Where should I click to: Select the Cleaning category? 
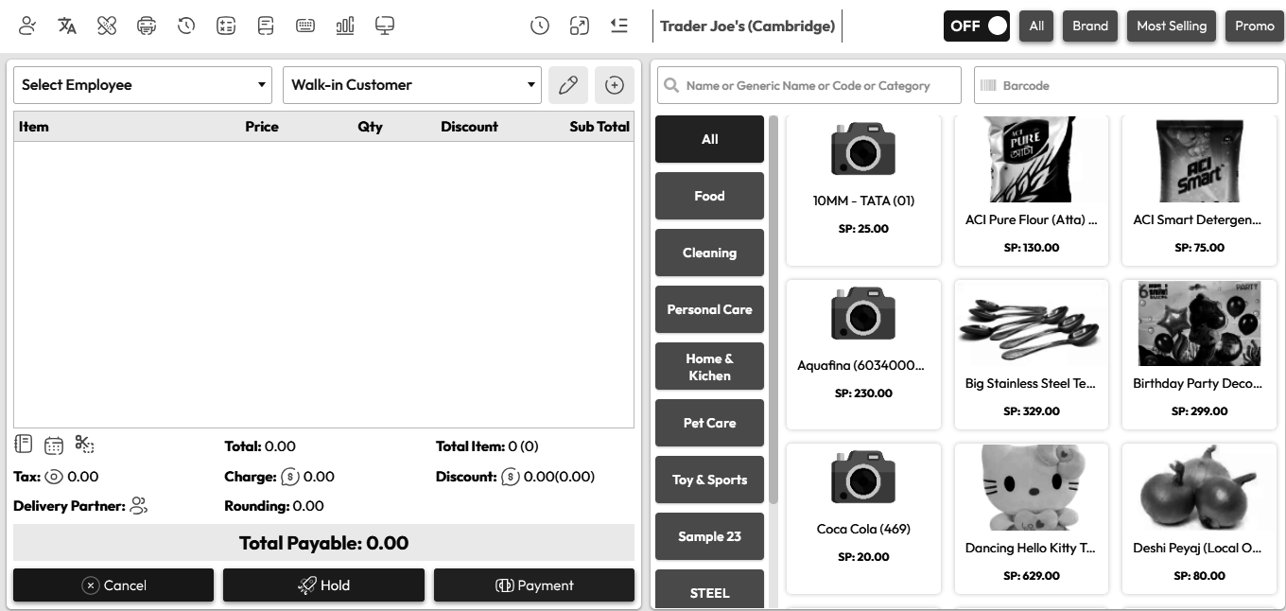tap(709, 253)
